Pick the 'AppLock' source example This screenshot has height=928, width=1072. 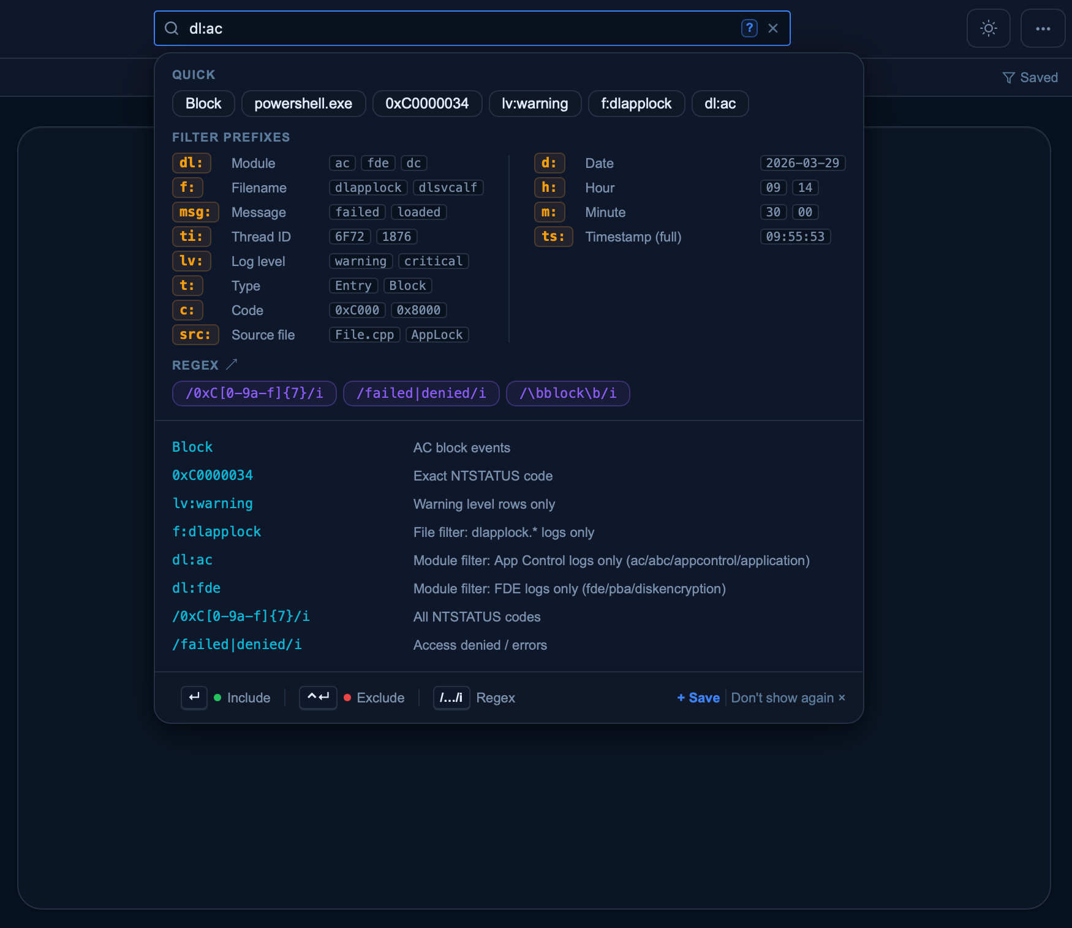click(x=437, y=335)
